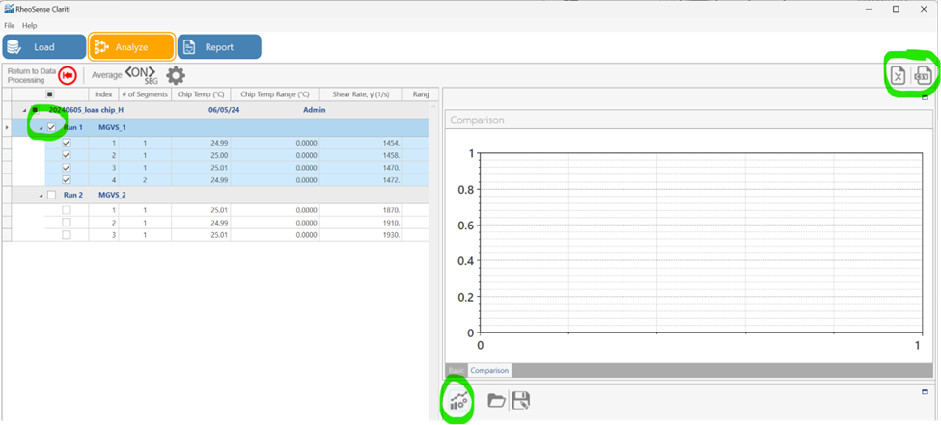Export data with the Excel icon

pos(898,75)
